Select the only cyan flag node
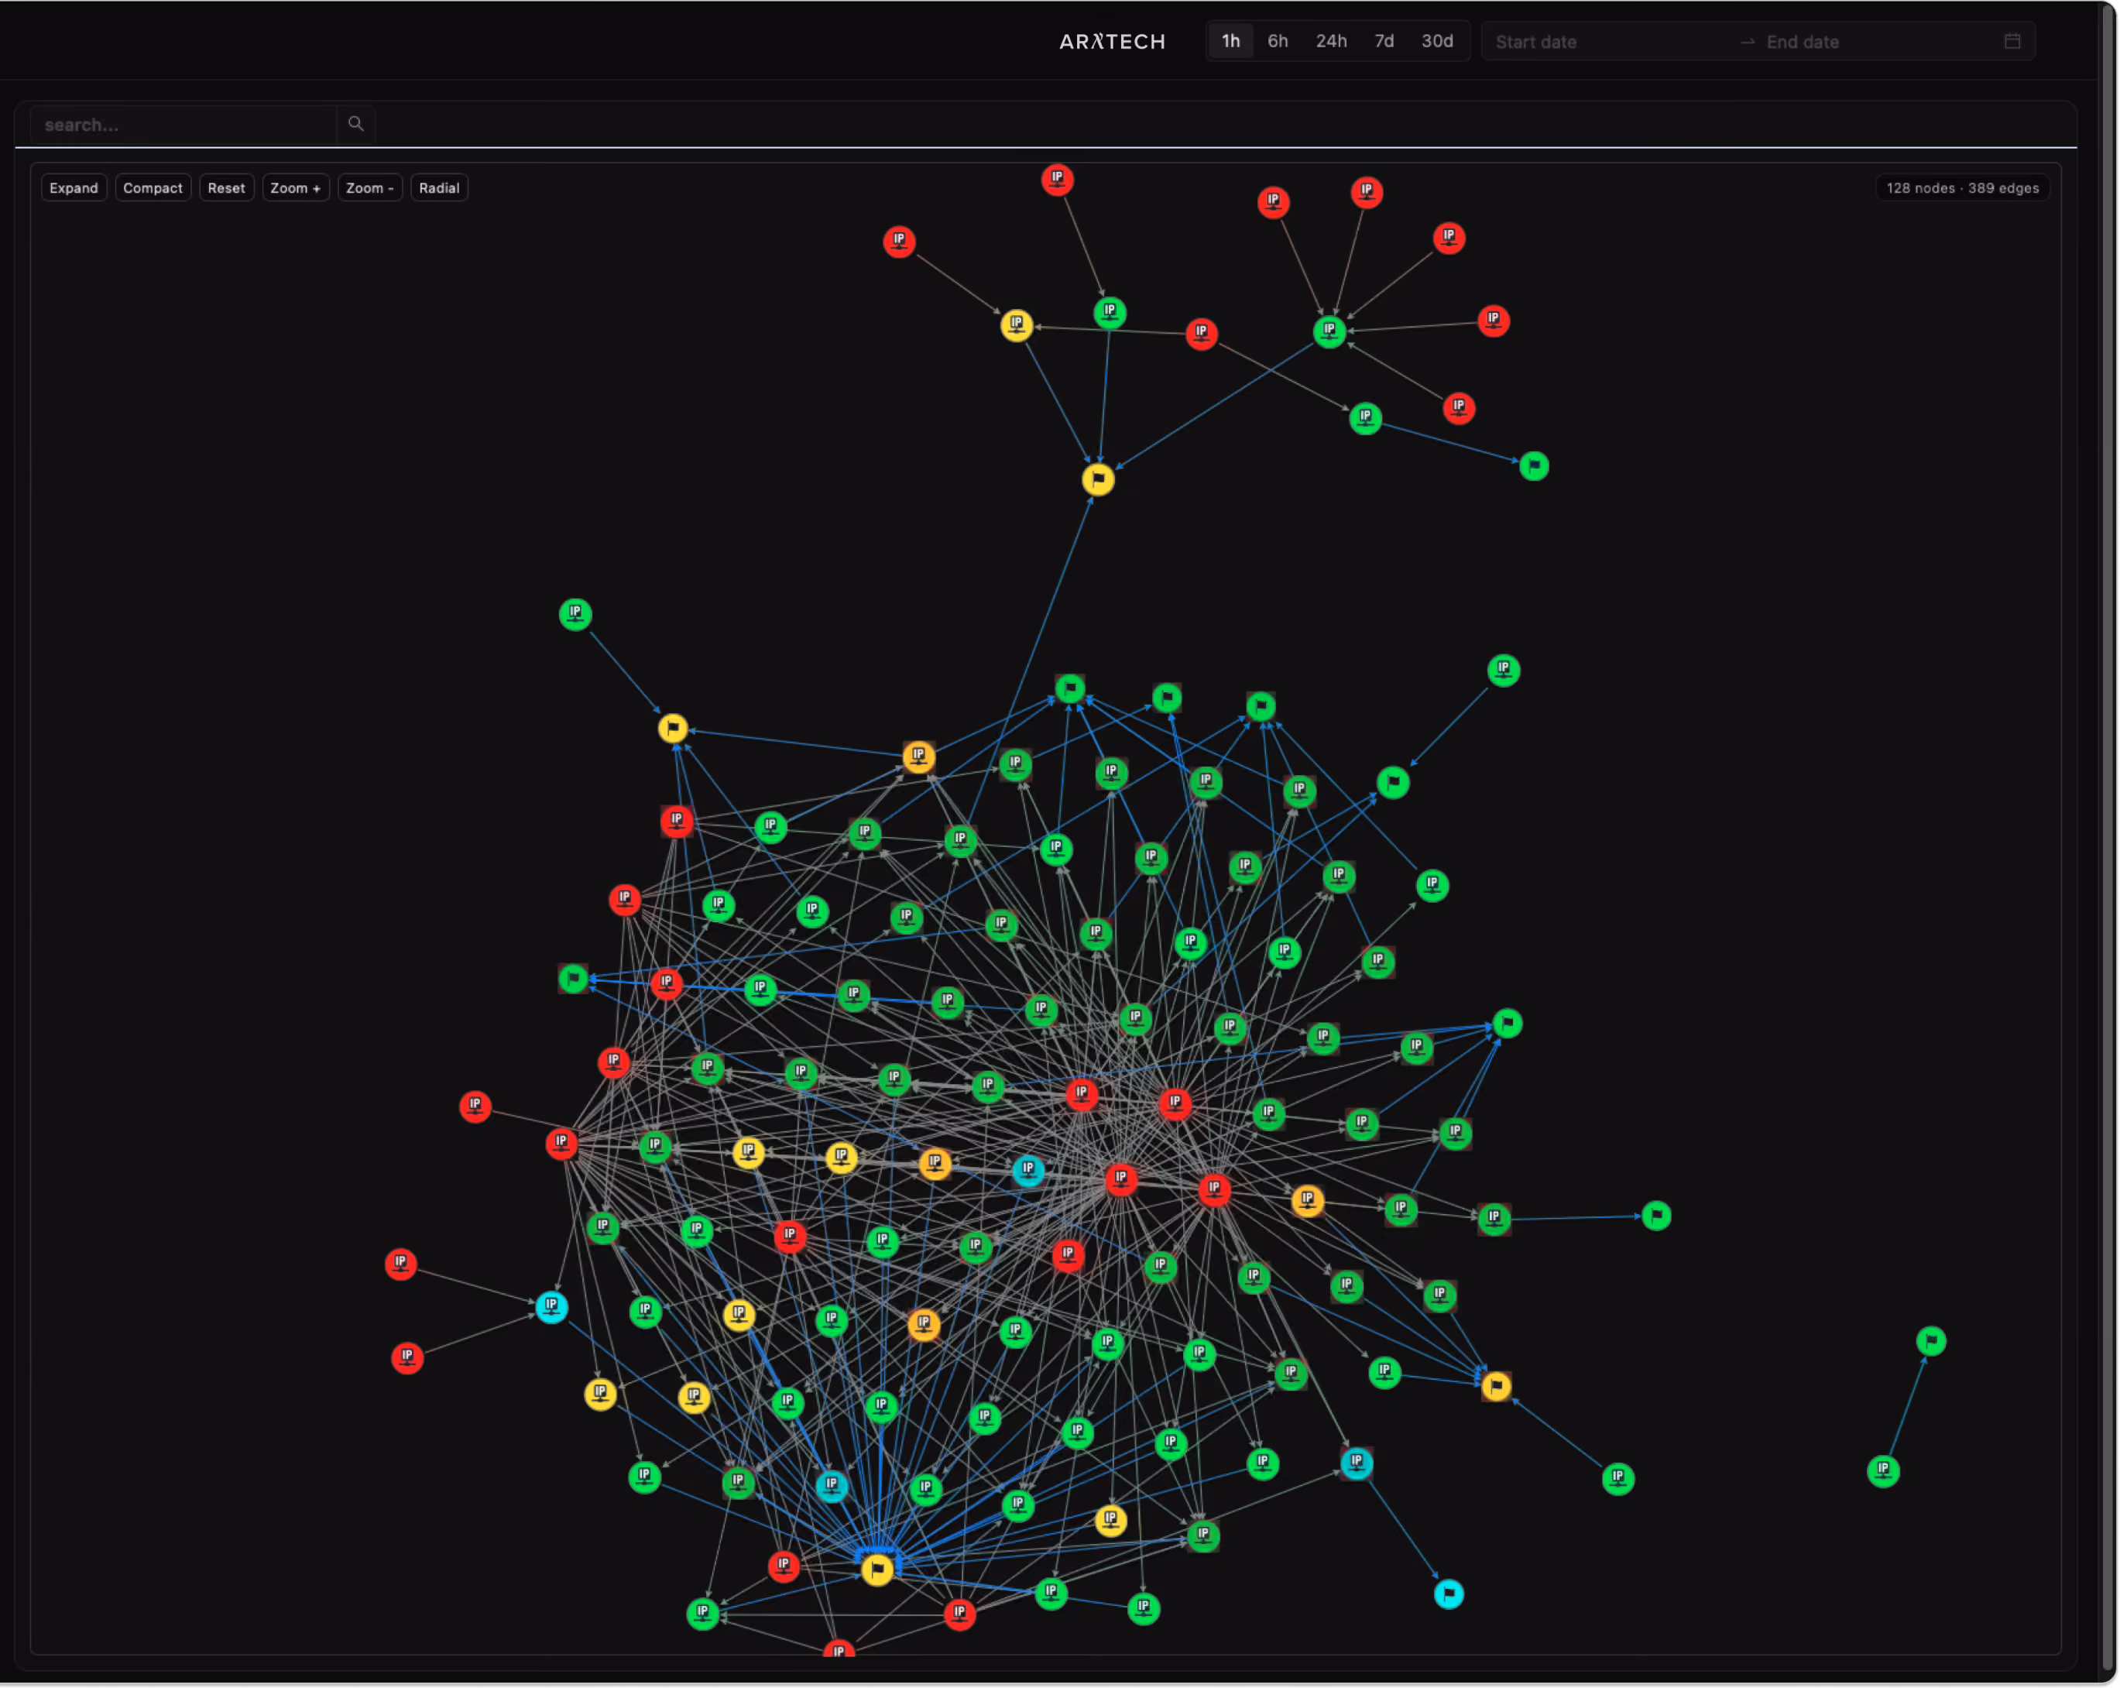 coord(1449,1594)
